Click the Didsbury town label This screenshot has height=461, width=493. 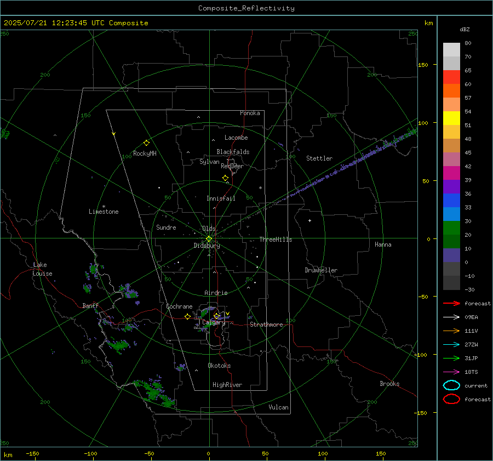207,246
